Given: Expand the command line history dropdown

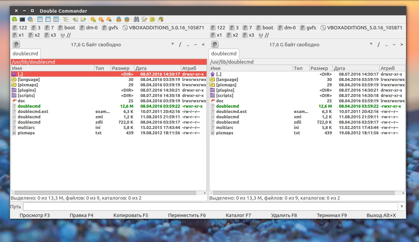Looking at the screenshot, I should point(402,207).
